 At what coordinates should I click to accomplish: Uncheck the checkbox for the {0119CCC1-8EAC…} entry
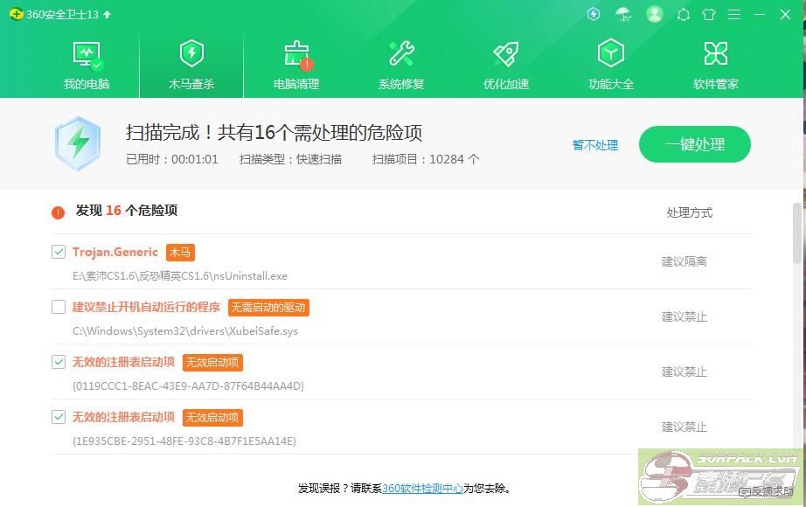[x=59, y=362]
